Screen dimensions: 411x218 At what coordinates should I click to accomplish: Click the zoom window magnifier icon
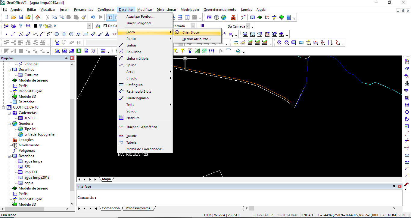[245, 34]
